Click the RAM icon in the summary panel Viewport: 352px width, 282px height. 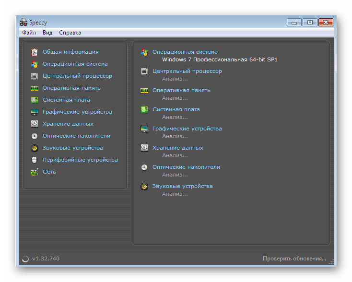[144, 91]
